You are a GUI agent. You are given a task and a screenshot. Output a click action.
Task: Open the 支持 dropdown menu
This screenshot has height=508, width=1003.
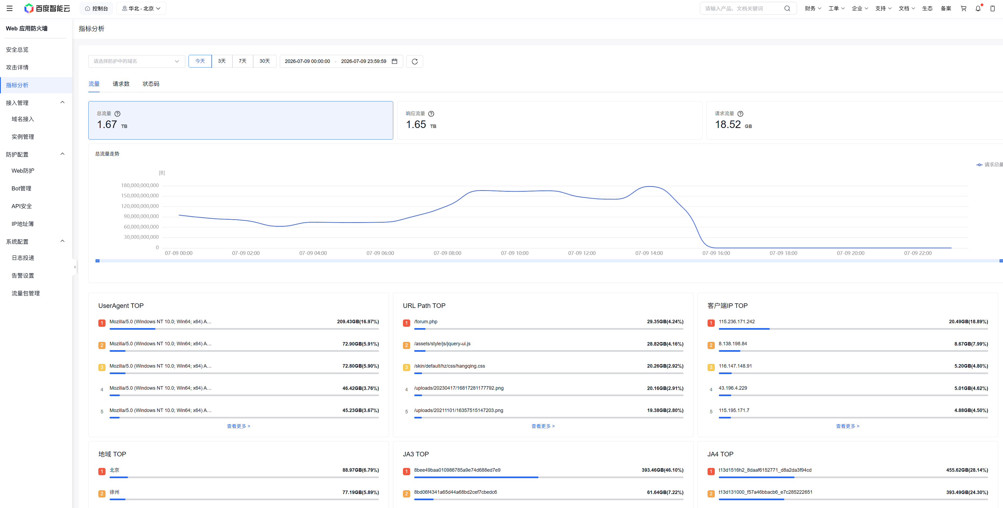click(x=883, y=8)
